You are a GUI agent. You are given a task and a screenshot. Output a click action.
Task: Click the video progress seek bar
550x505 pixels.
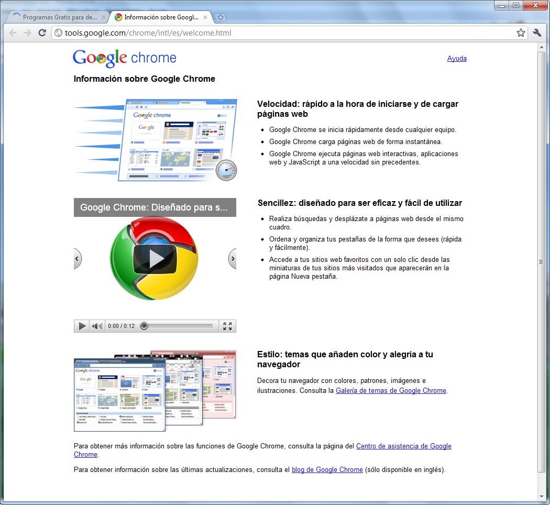[177, 326]
